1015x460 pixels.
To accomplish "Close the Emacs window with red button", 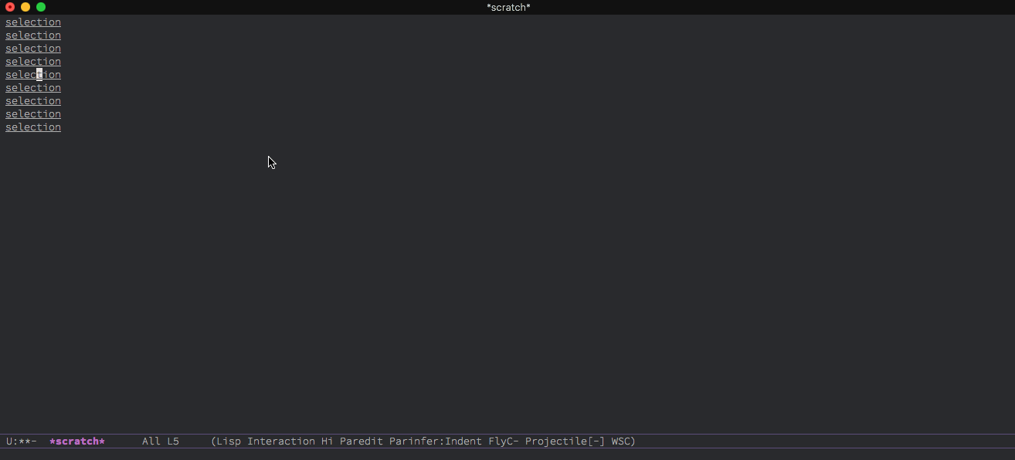I will [10, 7].
